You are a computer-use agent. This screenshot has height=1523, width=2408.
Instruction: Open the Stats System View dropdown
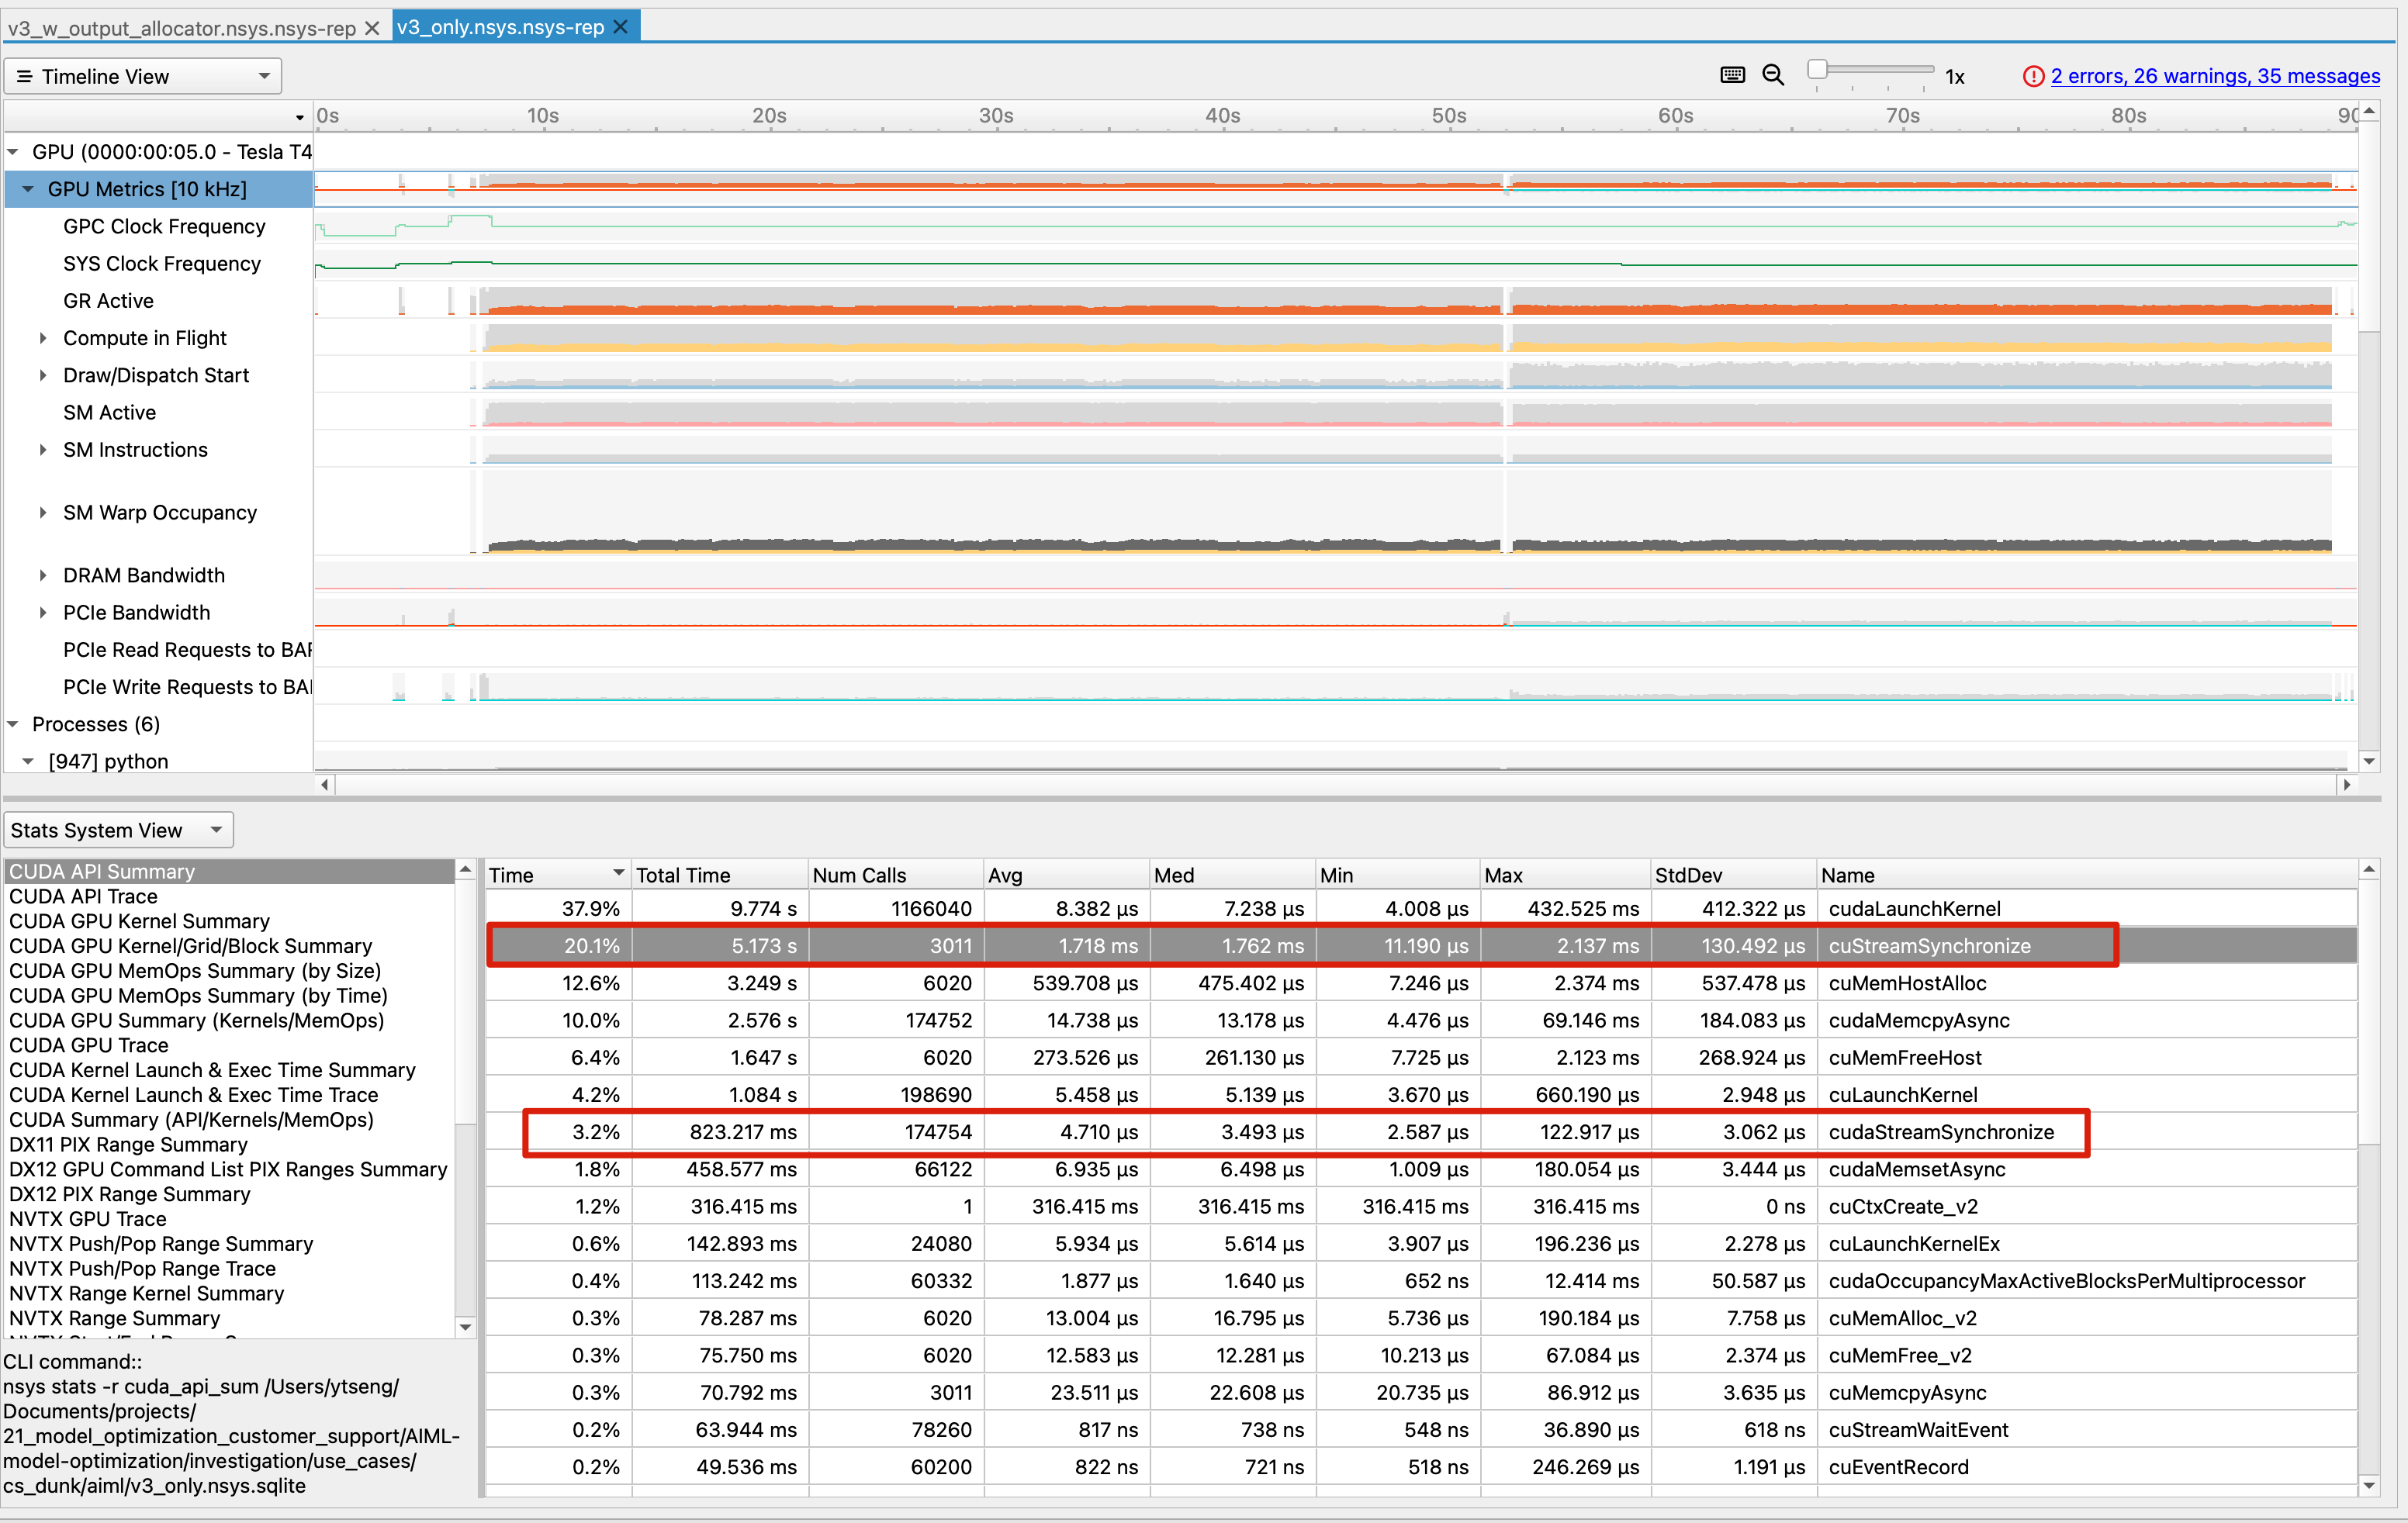click(x=216, y=830)
